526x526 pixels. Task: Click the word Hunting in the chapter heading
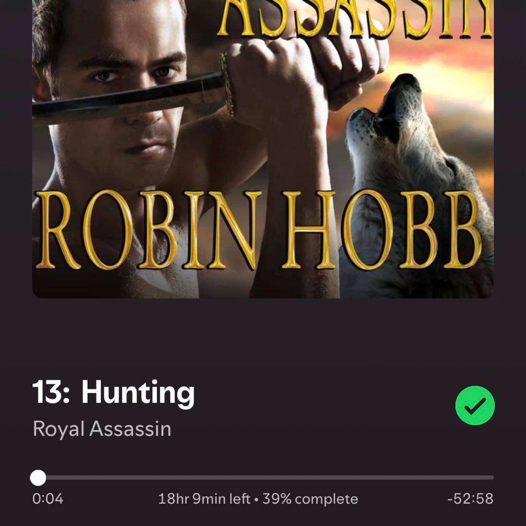point(138,393)
